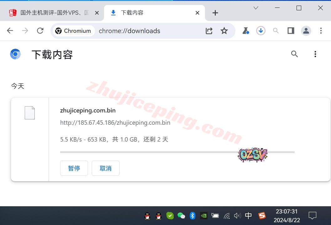Click the back navigation arrow
This screenshot has width=331, height=225.
[10, 31]
